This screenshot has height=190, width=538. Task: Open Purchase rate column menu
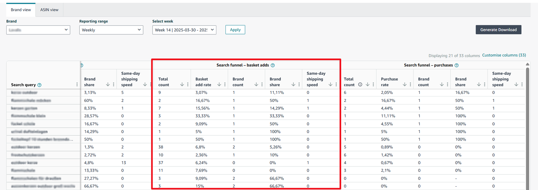(410, 84)
